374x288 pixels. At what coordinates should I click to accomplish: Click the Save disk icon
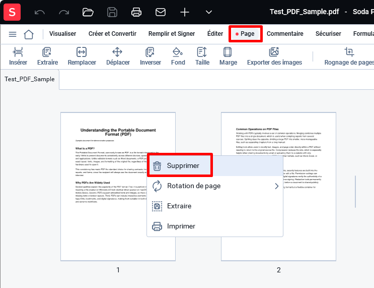point(112,12)
